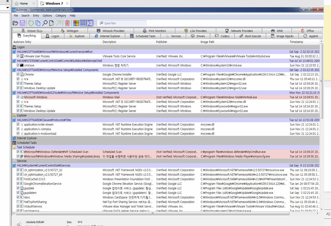Click the gupdatem service icon
331x226 pixels.
click(x=22, y=193)
